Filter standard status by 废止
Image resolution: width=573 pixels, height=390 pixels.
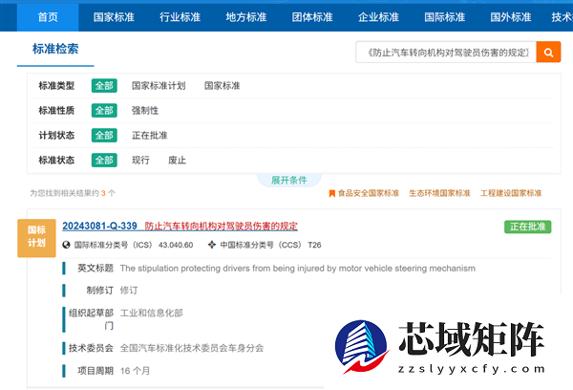pyautogui.click(x=177, y=161)
